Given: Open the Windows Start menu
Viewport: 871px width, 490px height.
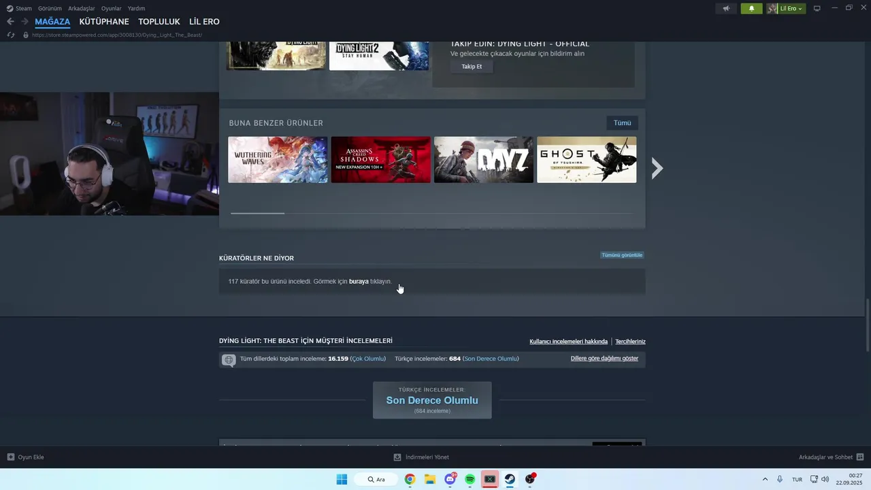Looking at the screenshot, I should (x=342, y=479).
